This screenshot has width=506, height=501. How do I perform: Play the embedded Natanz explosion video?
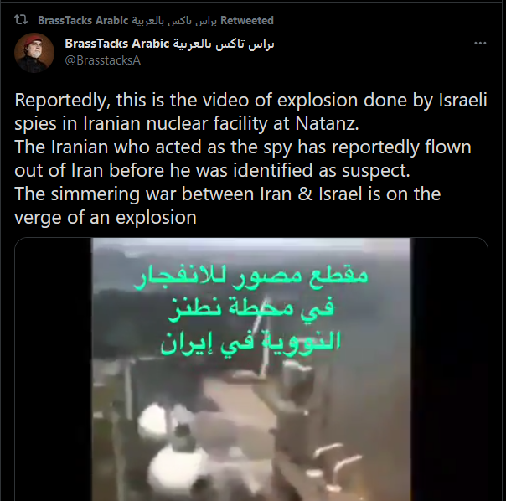pyautogui.click(x=251, y=369)
